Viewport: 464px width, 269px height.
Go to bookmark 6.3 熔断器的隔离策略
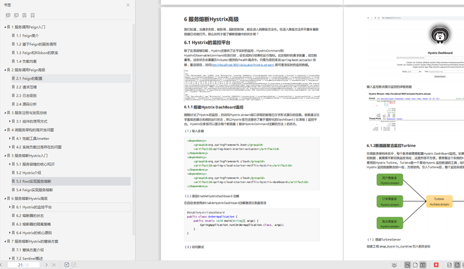[34, 224]
